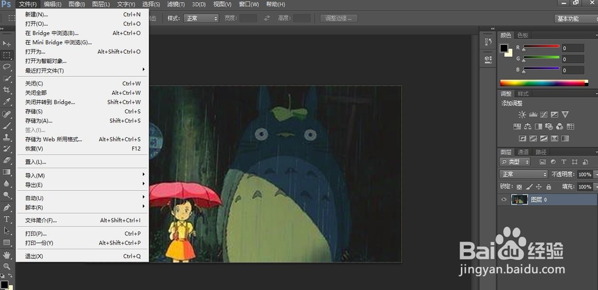The height and width of the screenshot is (290, 598).
Task: Select the Horizontal Type tool
Action: click(x=7, y=219)
